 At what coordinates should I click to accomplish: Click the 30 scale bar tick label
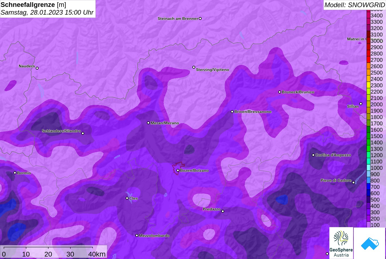(x=70, y=254)
